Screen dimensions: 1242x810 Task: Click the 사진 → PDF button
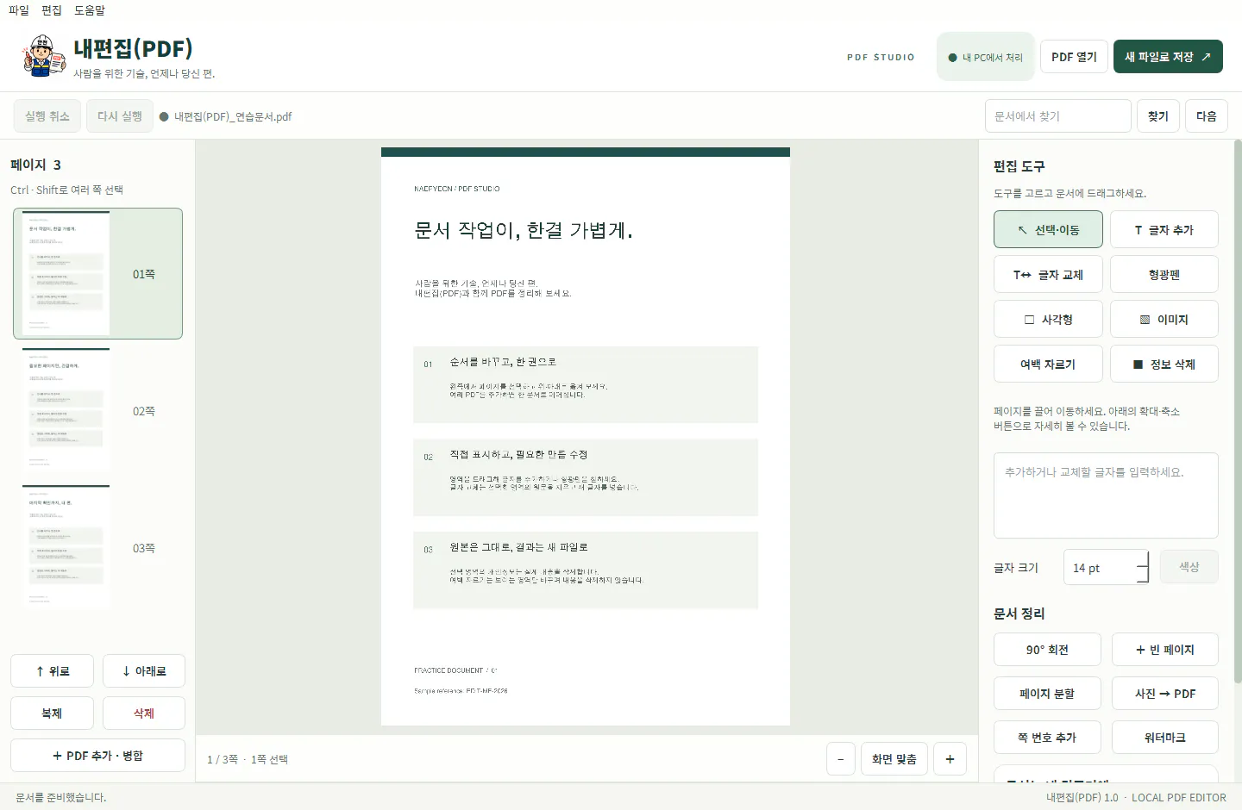pyautogui.click(x=1164, y=693)
